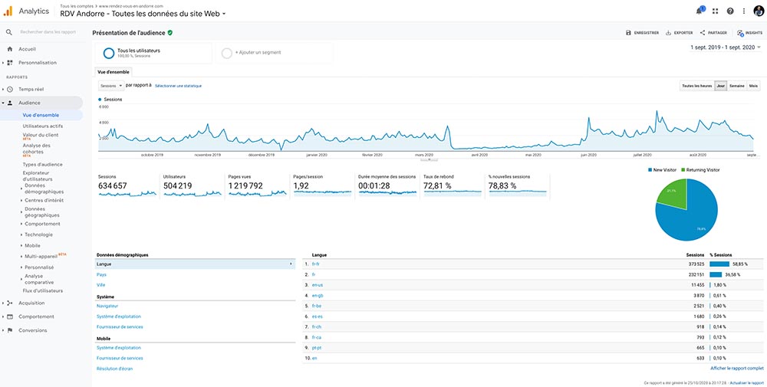
Task: Open the Sessions metric dropdown
Action: [110, 86]
